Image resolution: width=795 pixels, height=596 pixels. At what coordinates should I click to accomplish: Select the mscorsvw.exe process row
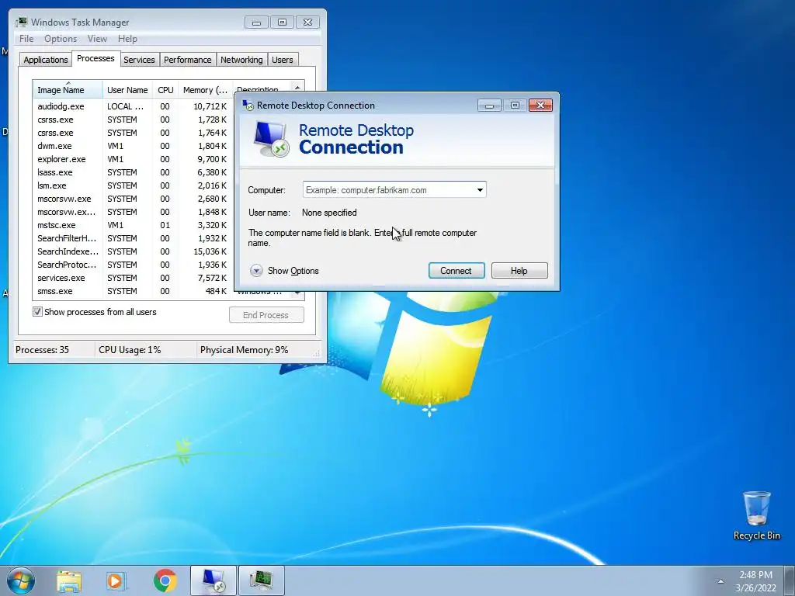pos(134,199)
